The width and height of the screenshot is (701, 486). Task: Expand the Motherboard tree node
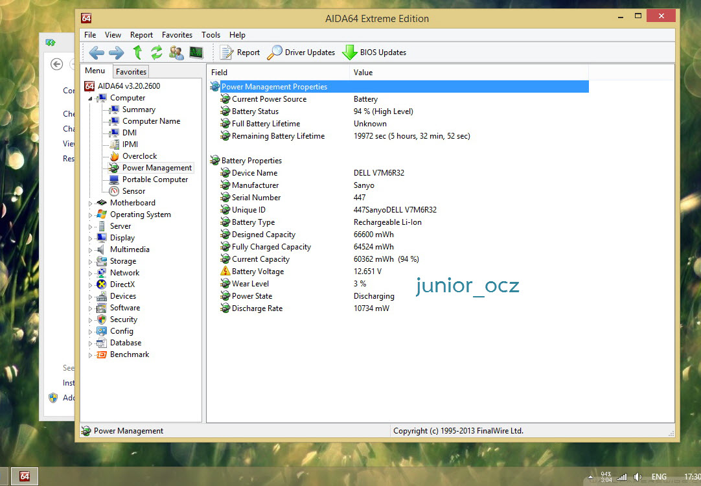pos(90,203)
